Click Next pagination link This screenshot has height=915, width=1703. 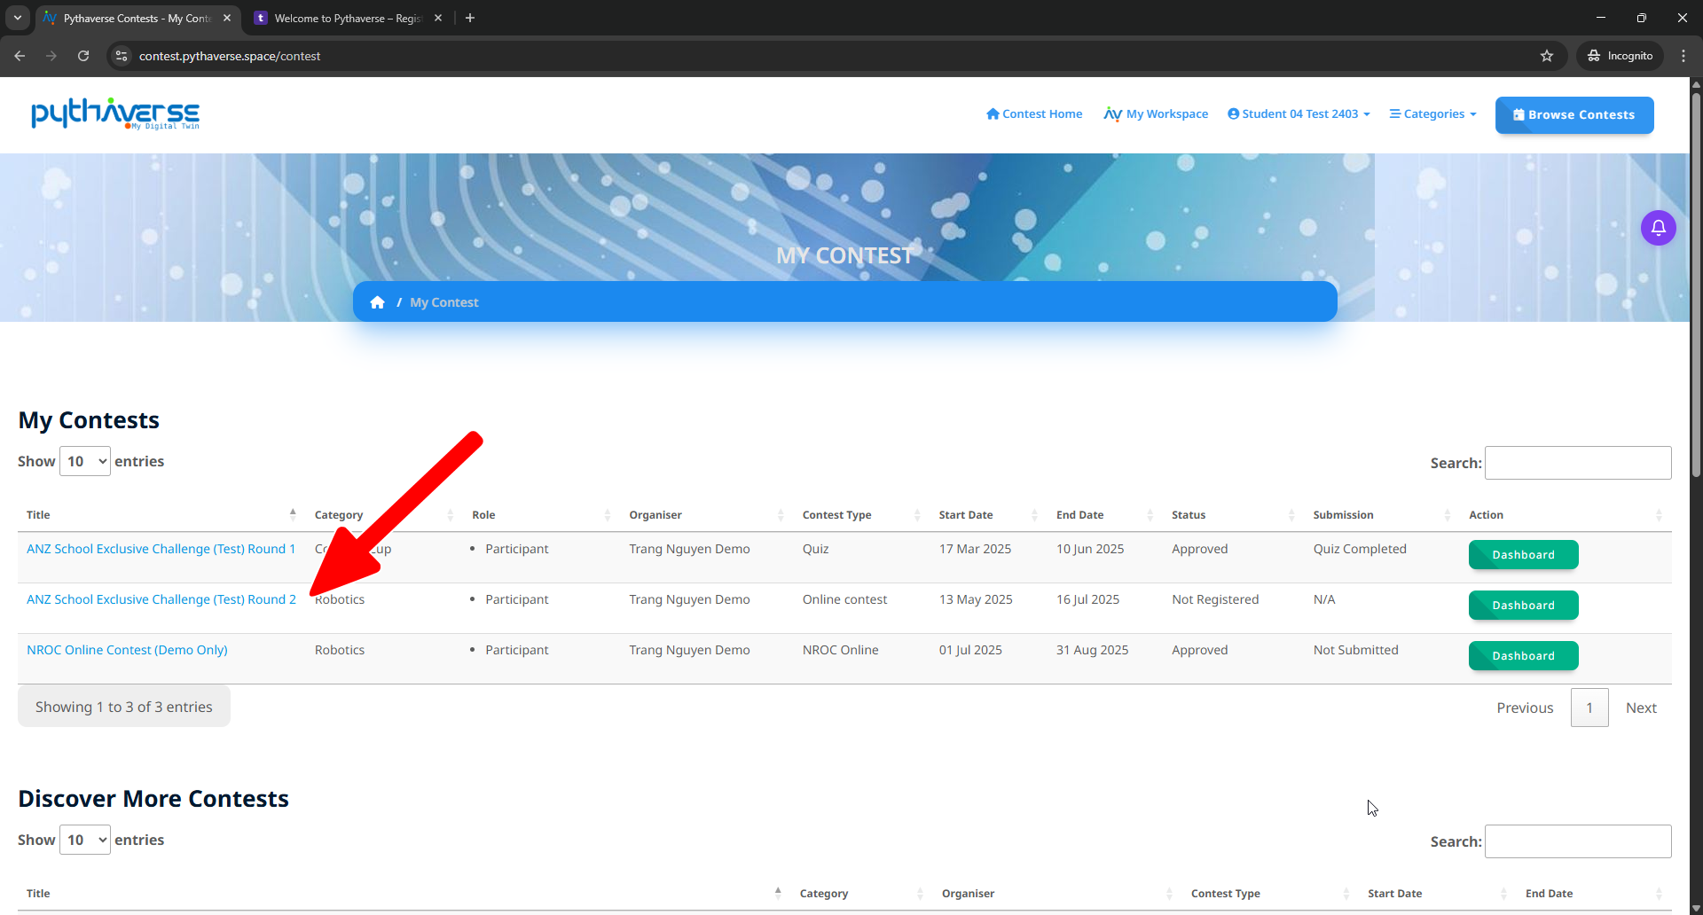[x=1641, y=708]
